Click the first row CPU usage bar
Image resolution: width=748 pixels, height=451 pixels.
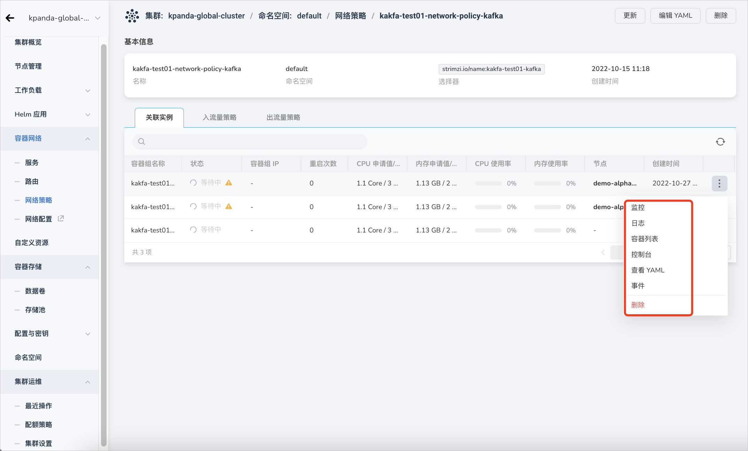(488, 183)
